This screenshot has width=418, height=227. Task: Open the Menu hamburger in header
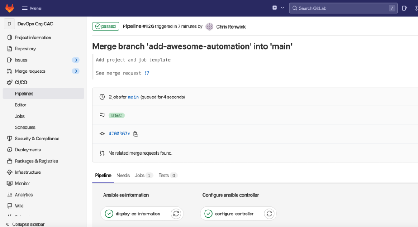coord(32,8)
